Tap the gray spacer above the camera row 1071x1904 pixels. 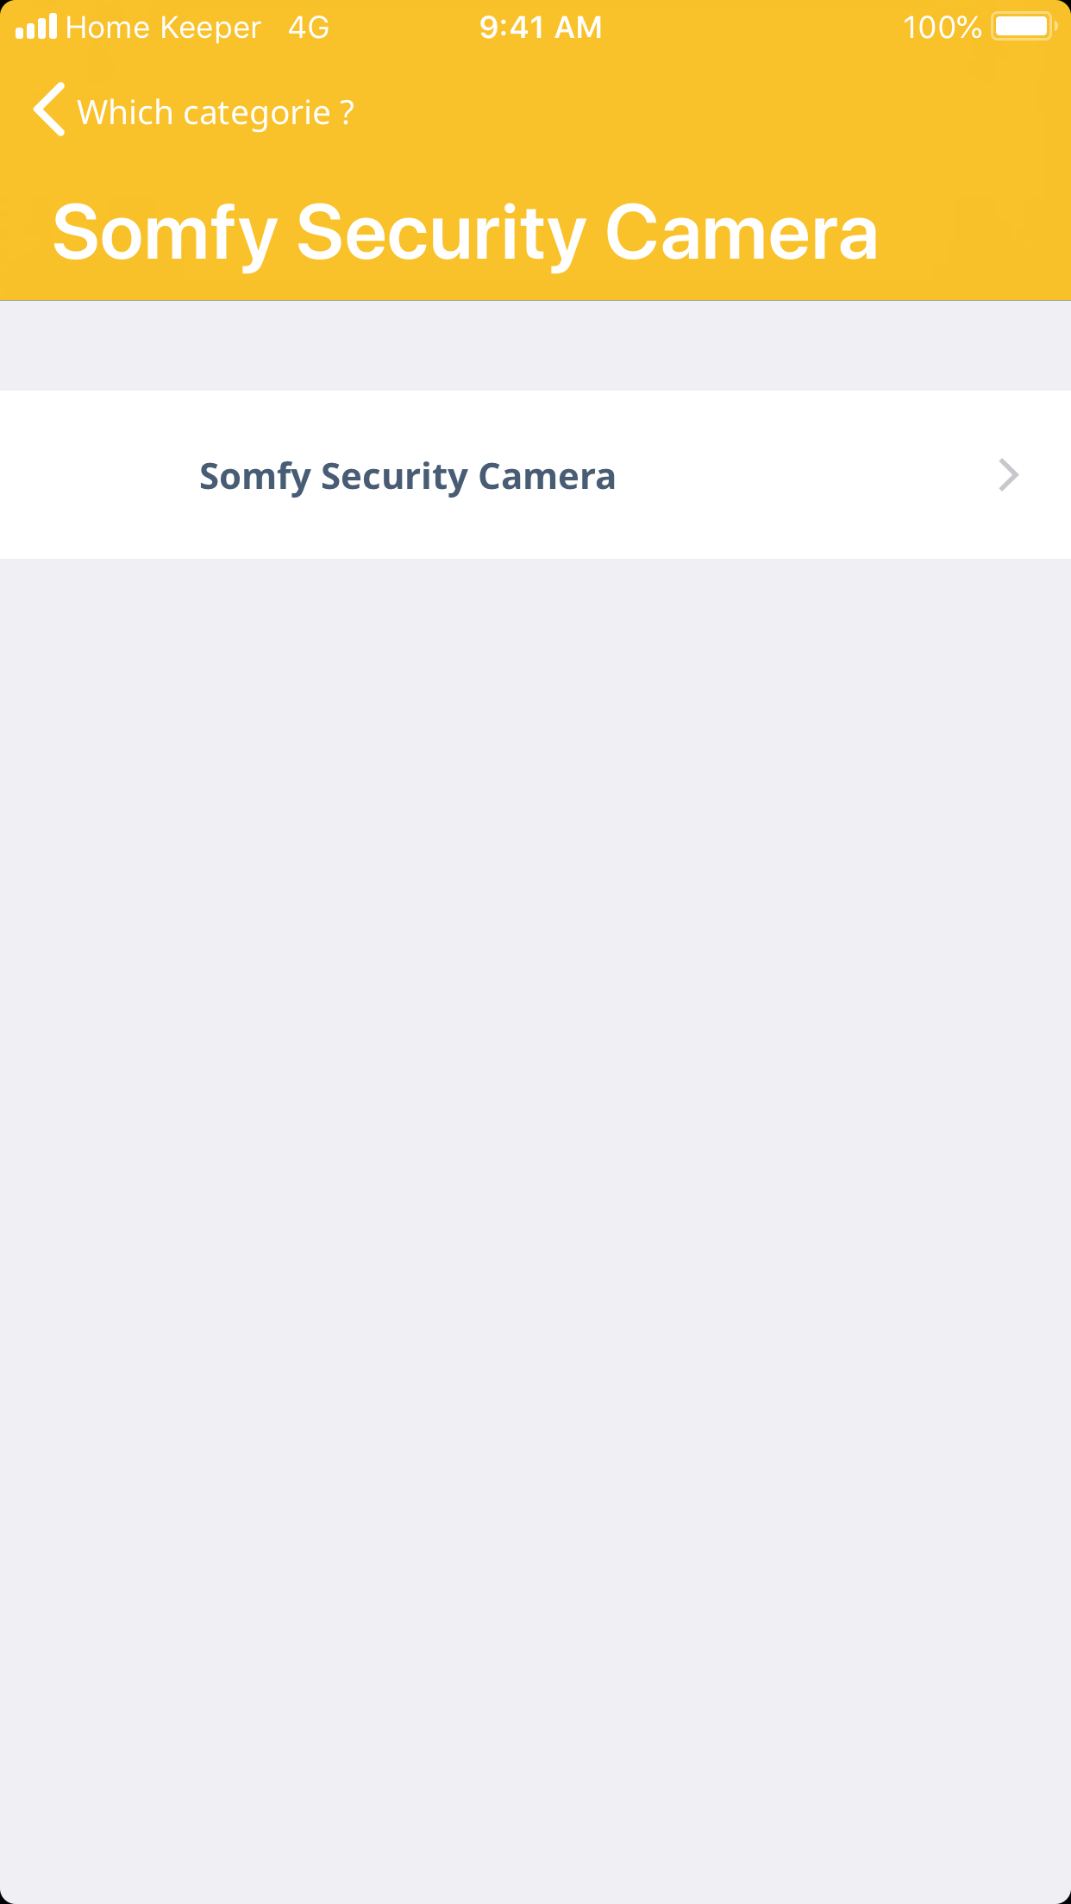[535, 346]
